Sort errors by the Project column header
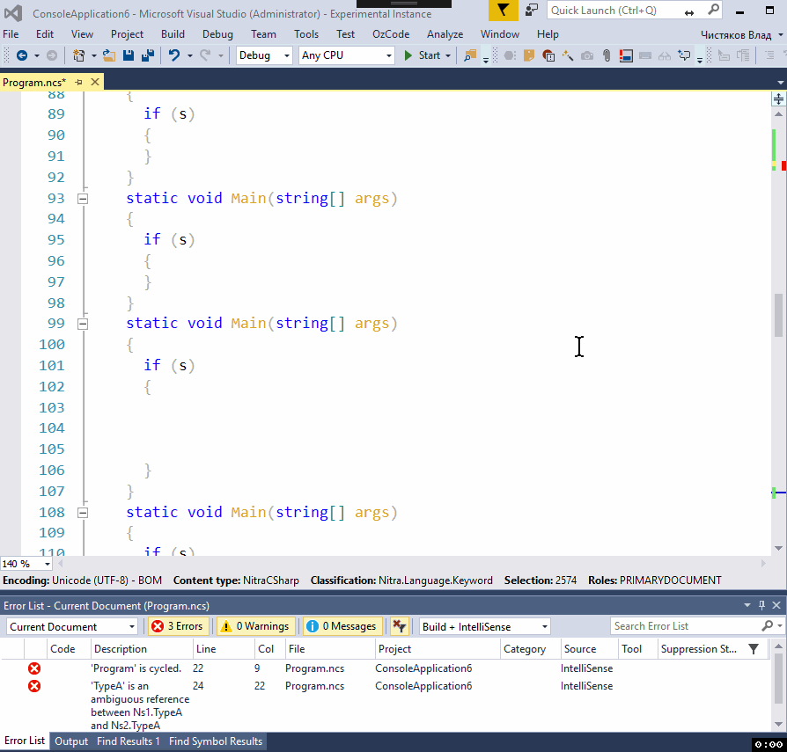This screenshot has height=752, width=787. click(438, 649)
